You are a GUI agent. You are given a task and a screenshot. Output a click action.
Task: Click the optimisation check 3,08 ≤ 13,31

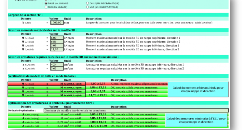98,122
